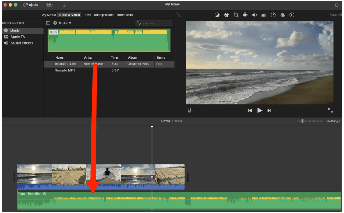This screenshot has height=213, width=344.
Task: Open noise reduction and equalizer tool
Action: click(x=264, y=15)
